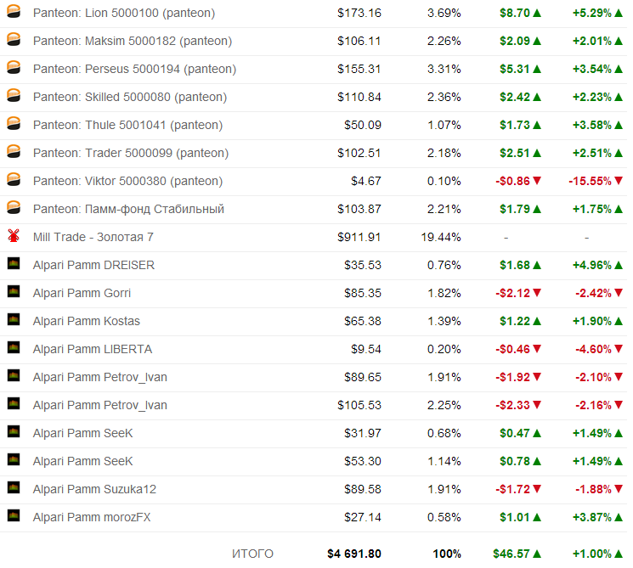Click the Panteon icon beside Lion 5000100

tap(14, 11)
